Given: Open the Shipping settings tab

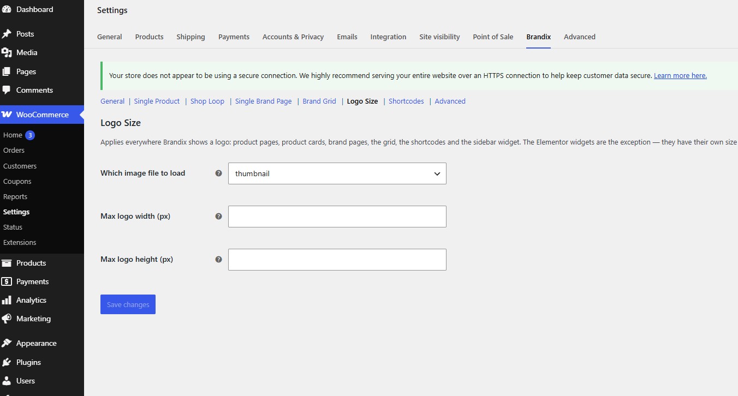Looking at the screenshot, I should (x=191, y=37).
